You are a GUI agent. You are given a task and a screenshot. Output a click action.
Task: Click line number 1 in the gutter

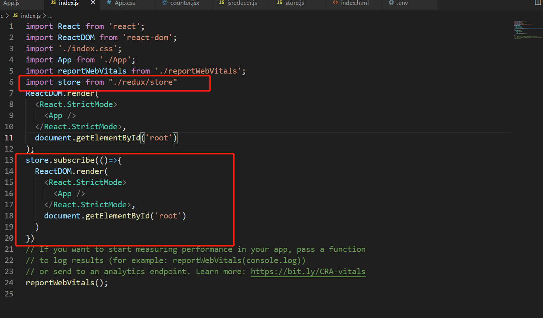[x=11, y=26]
